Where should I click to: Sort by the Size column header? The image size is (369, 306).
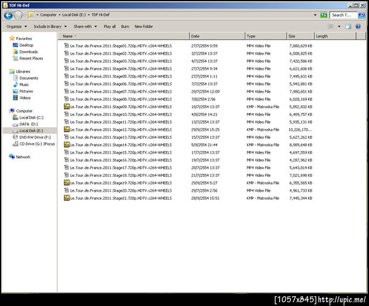coord(301,36)
